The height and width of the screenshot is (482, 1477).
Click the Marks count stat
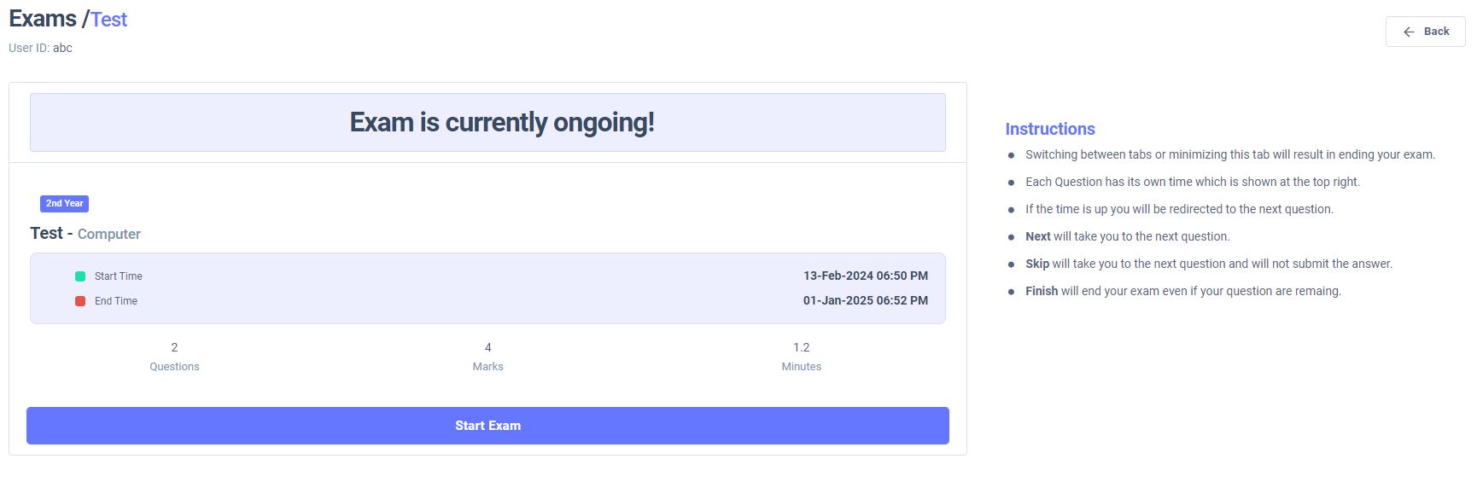tap(487, 357)
